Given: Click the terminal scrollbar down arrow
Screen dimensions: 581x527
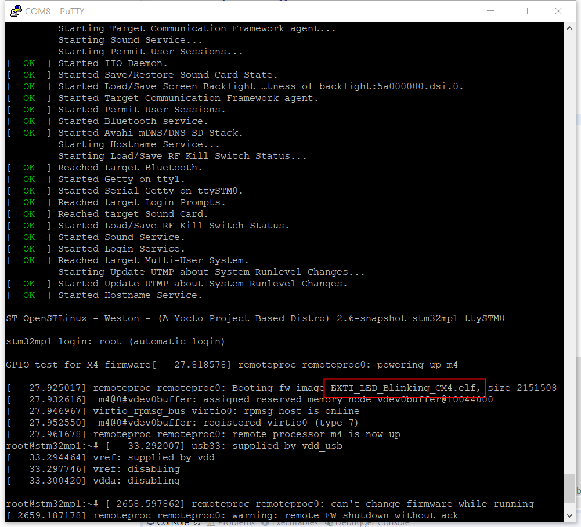Looking at the screenshot, I should coord(569,515).
